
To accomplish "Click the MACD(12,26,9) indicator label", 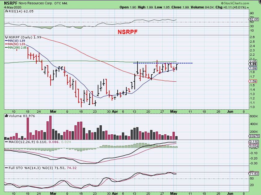I will [22, 142].
